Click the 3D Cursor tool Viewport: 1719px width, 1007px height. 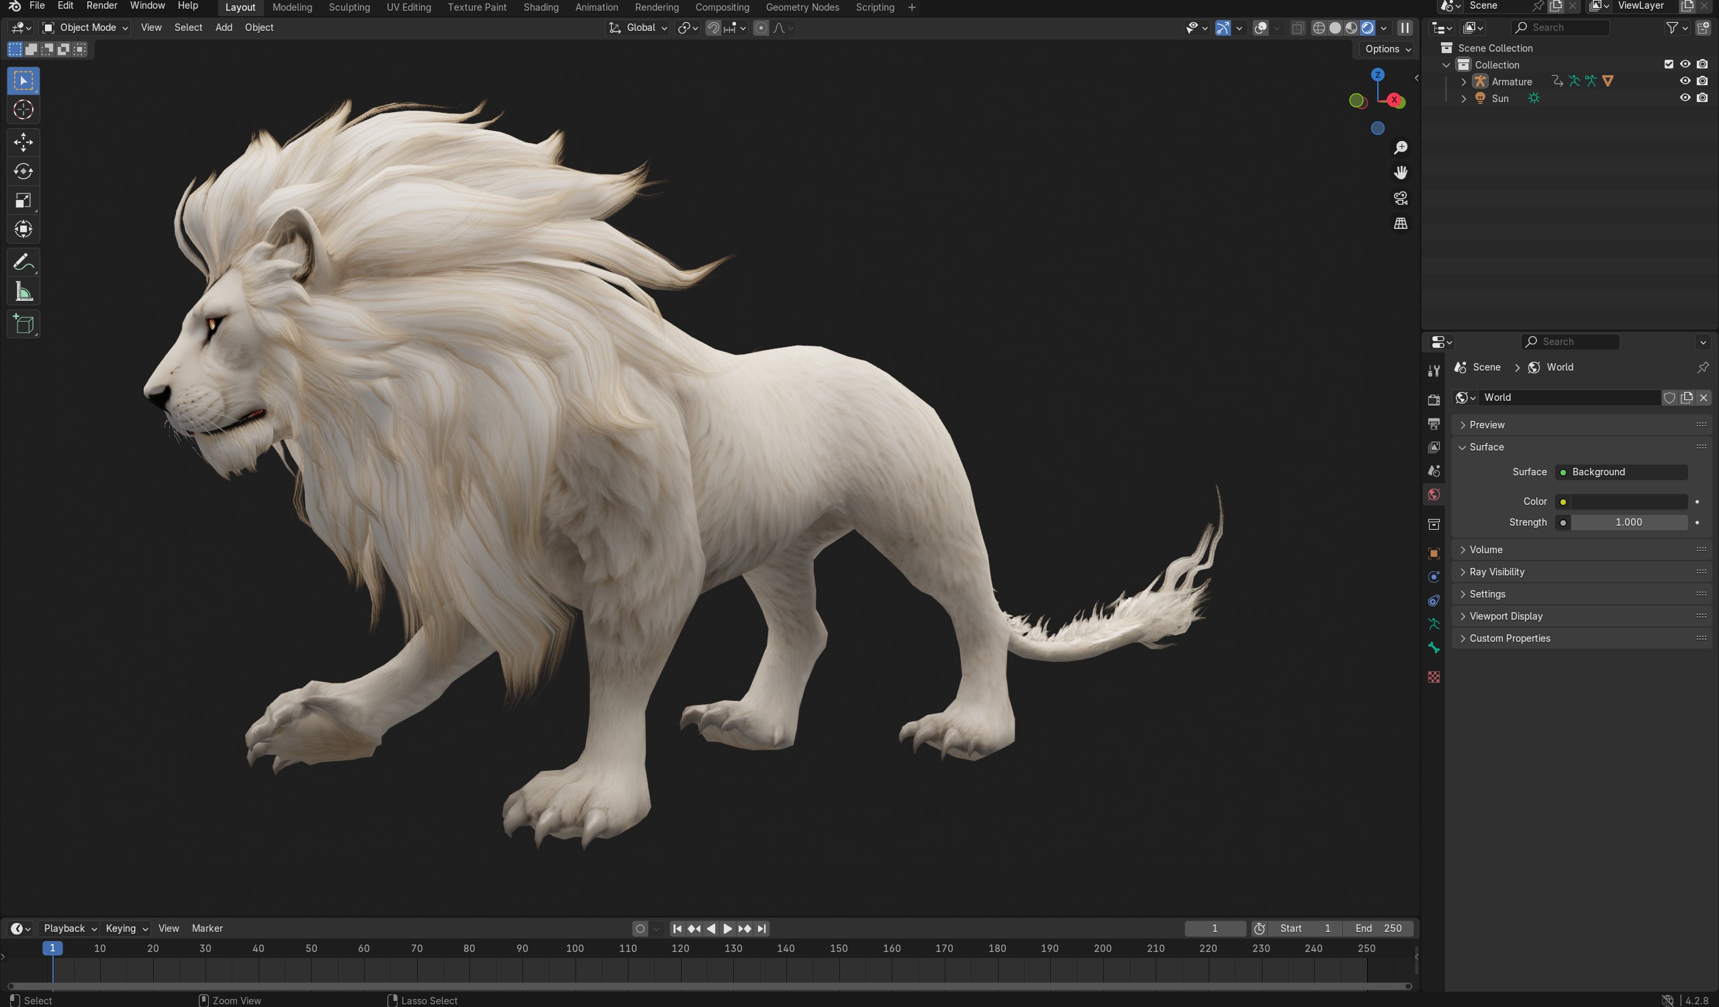(x=24, y=110)
